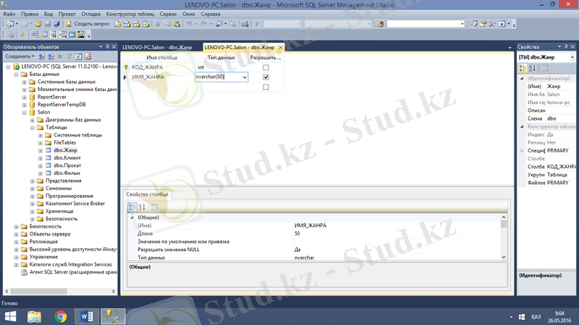Open Microsoft Word from the taskbar
Screen dimensions: 579x325
(87, 316)
